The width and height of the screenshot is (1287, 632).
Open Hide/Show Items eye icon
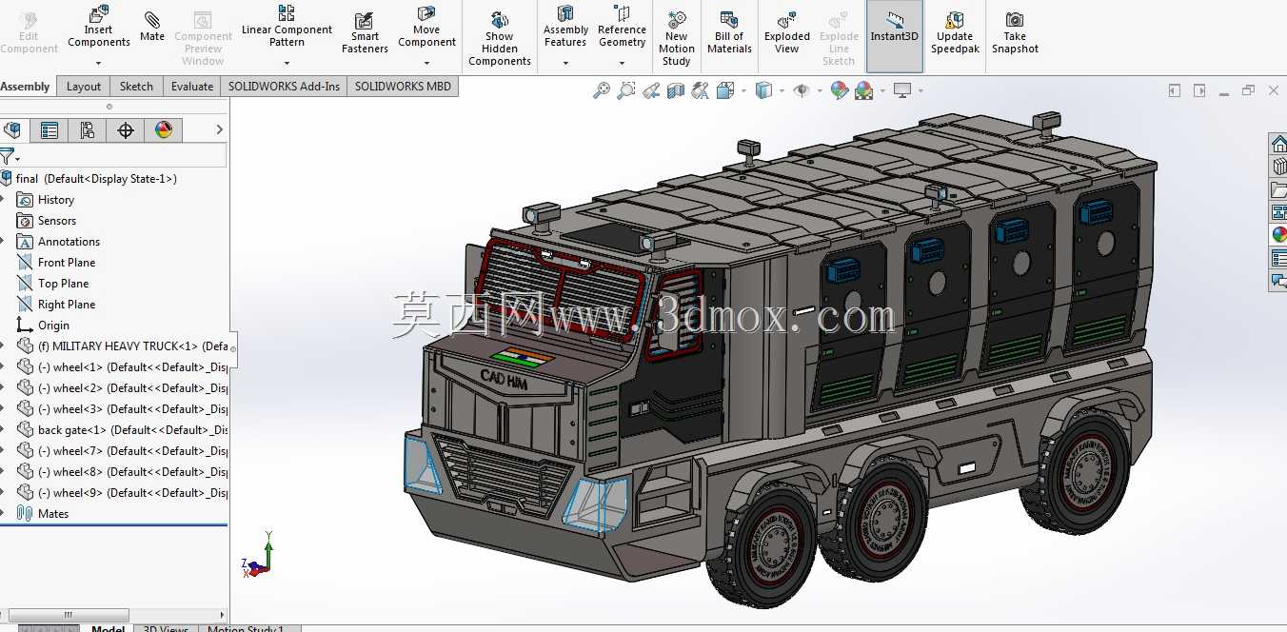pos(802,90)
